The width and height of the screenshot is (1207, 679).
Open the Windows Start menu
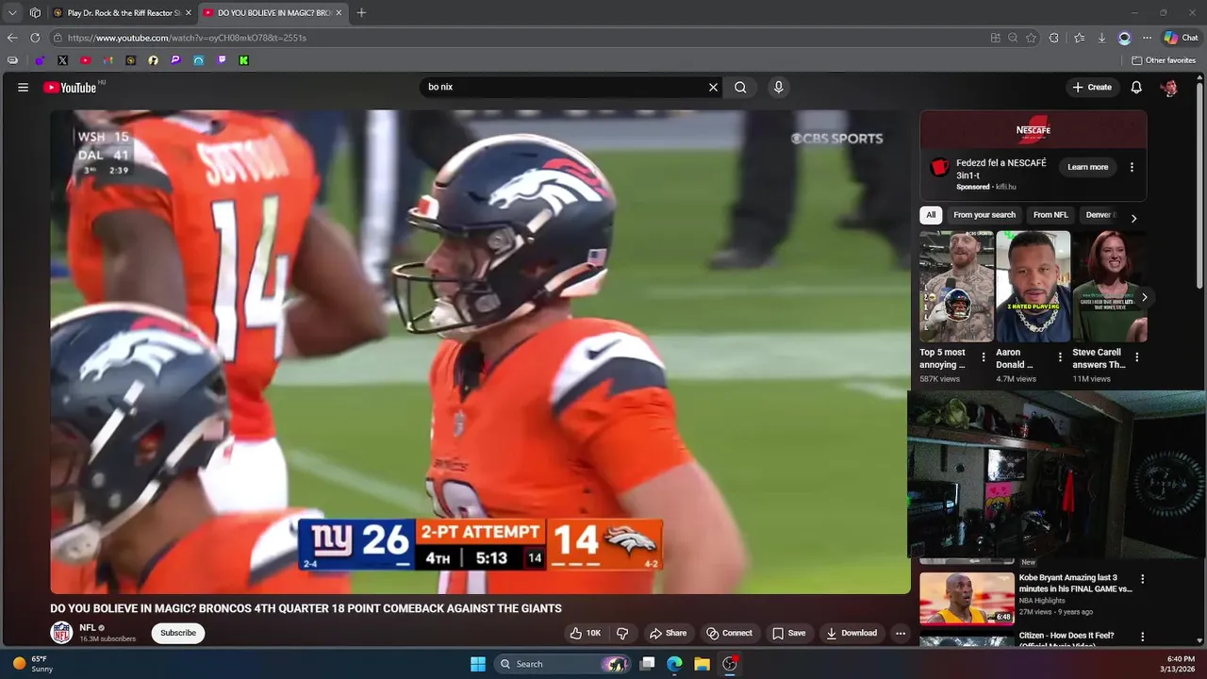(x=478, y=664)
